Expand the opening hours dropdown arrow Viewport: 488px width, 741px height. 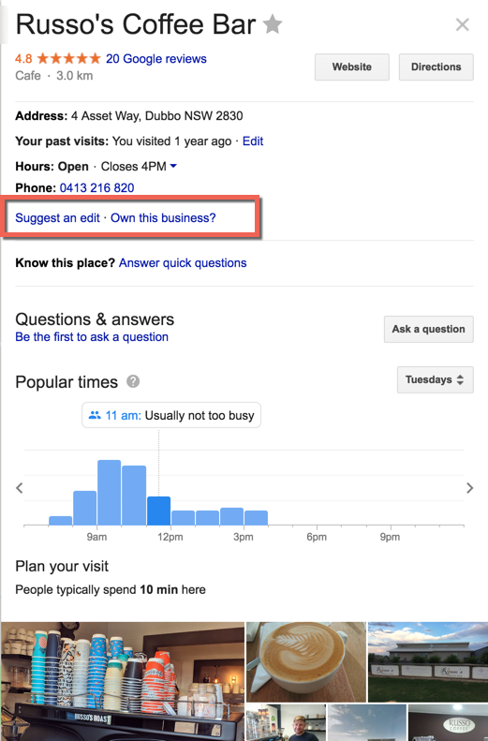click(173, 166)
